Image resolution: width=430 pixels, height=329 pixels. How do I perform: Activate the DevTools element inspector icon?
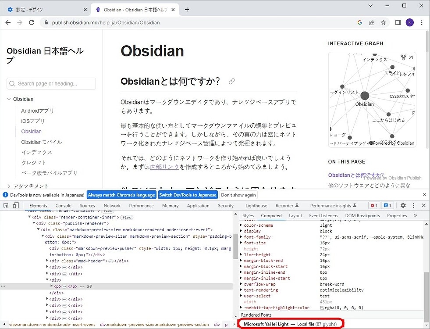6,205
